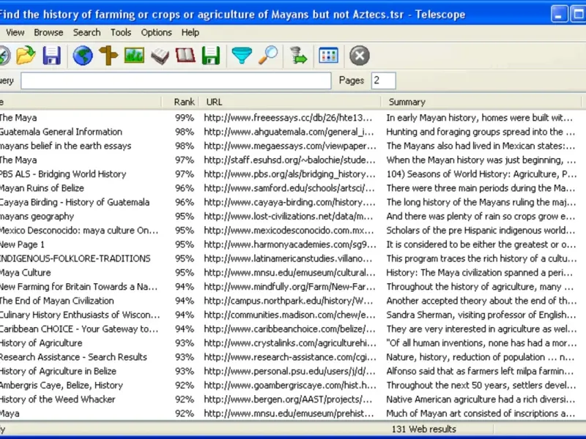Click the green floppy disk icon
The height and width of the screenshot is (439, 586).
211,56
